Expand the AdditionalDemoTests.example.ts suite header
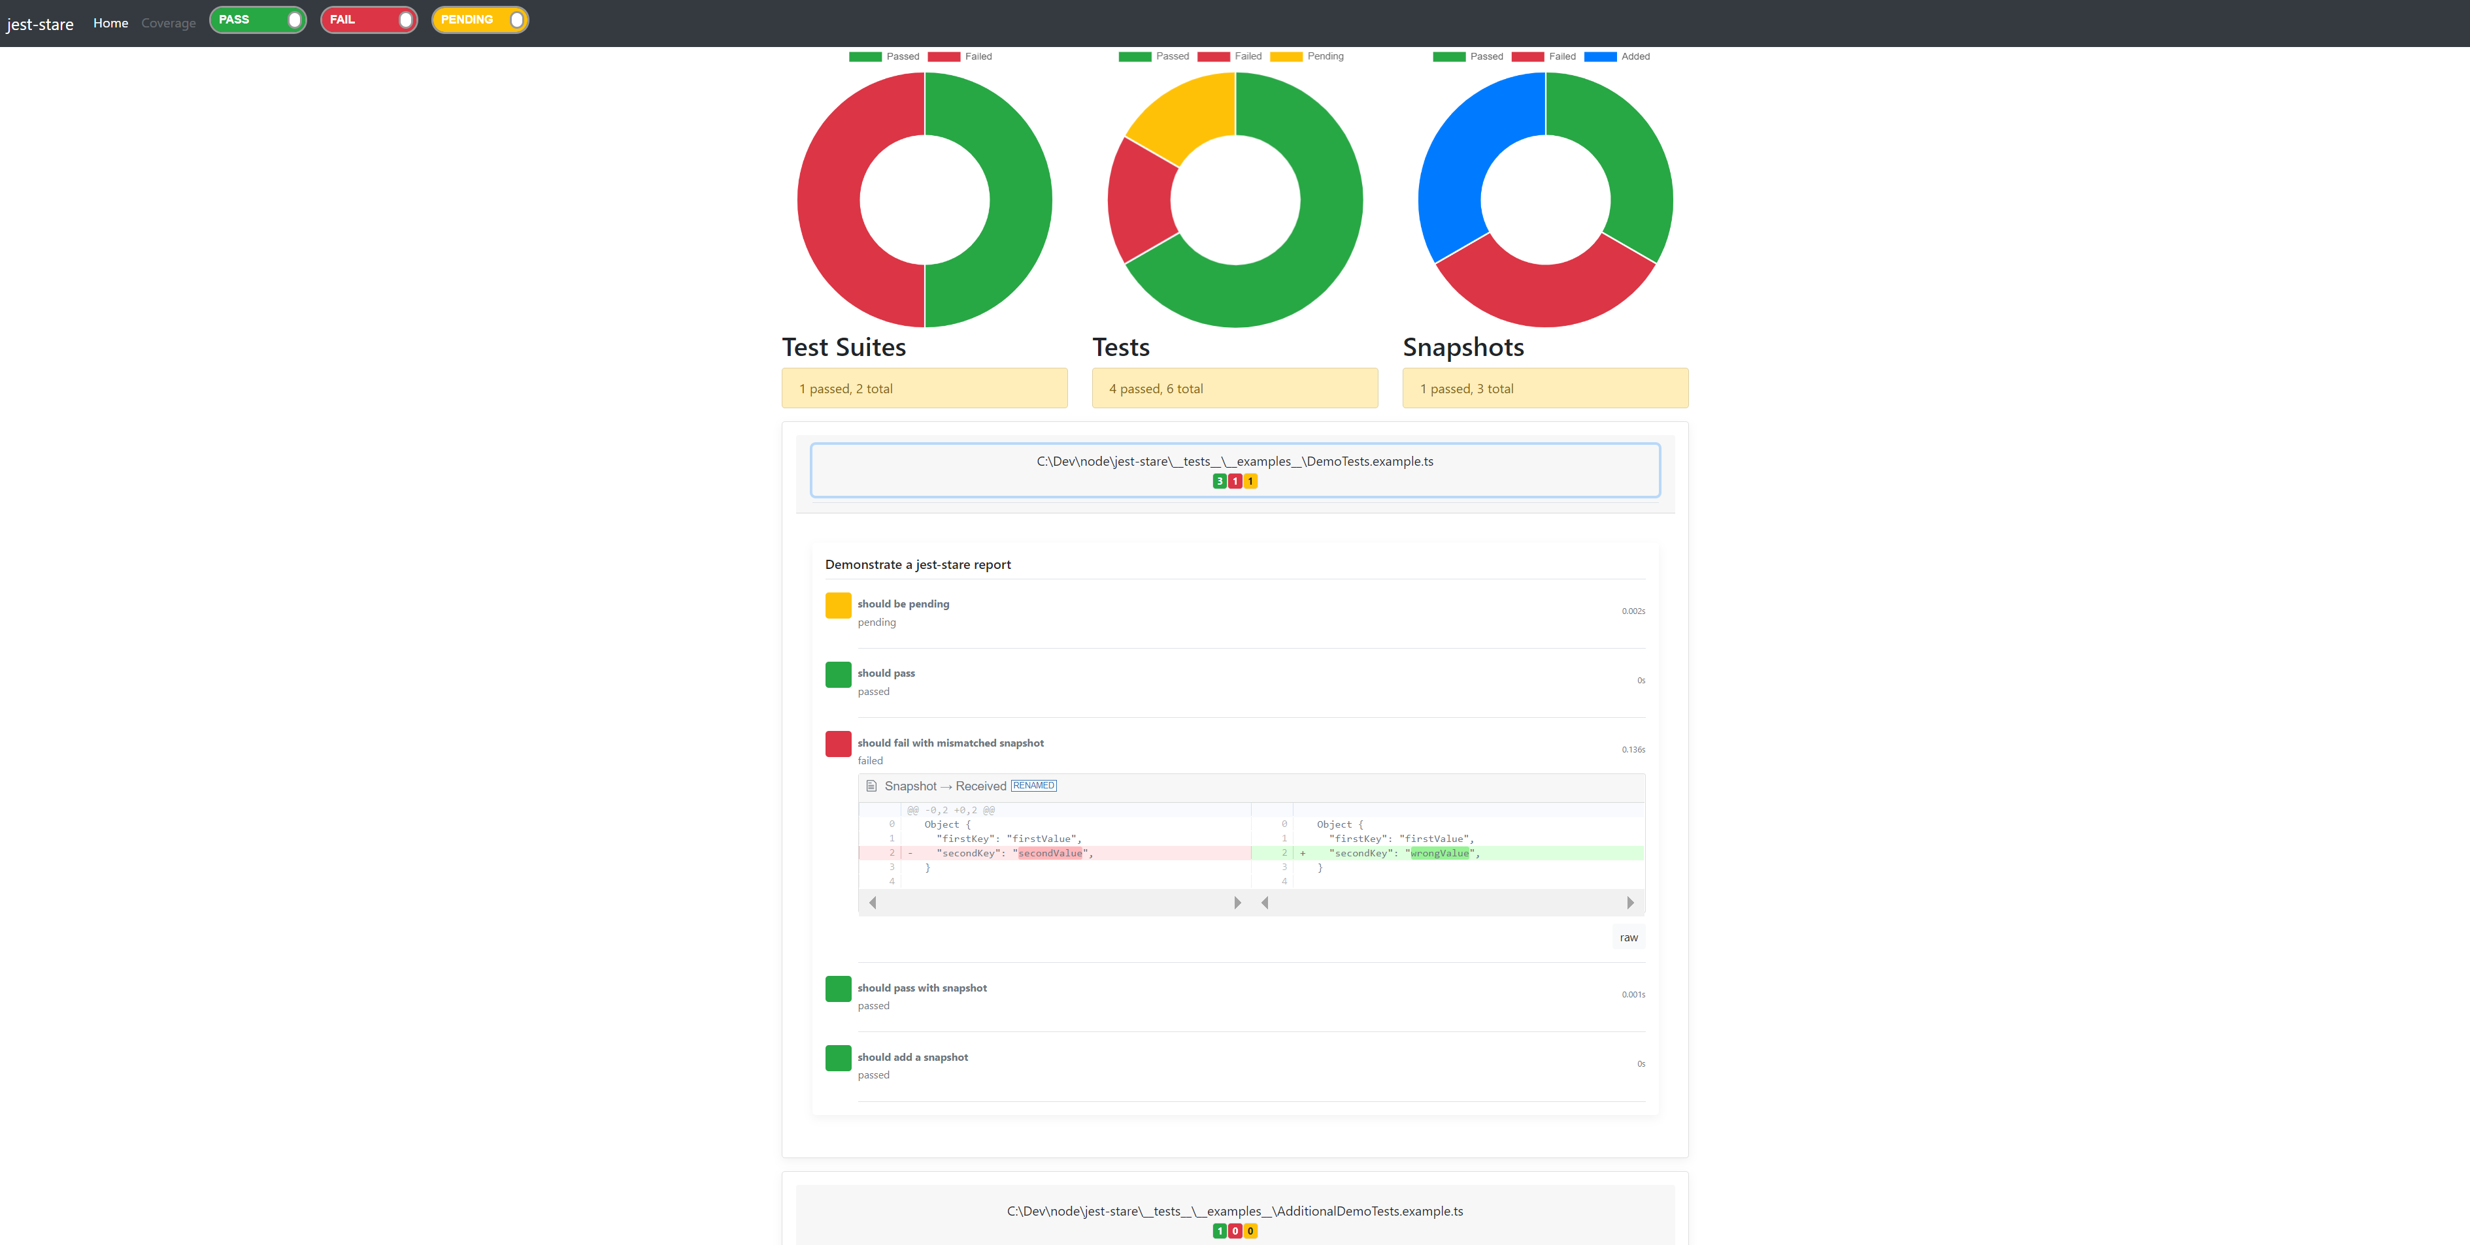Image resolution: width=2470 pixels, height=1245 pixels. point(1234,1210)
